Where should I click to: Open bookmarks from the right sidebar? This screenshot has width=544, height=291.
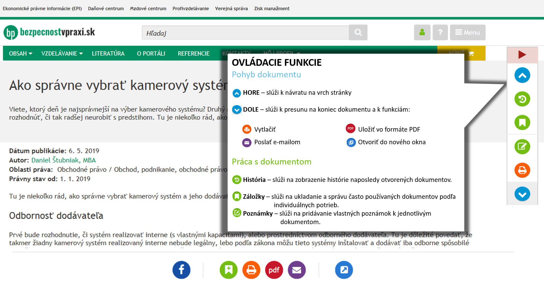click(x=522, y=123)
